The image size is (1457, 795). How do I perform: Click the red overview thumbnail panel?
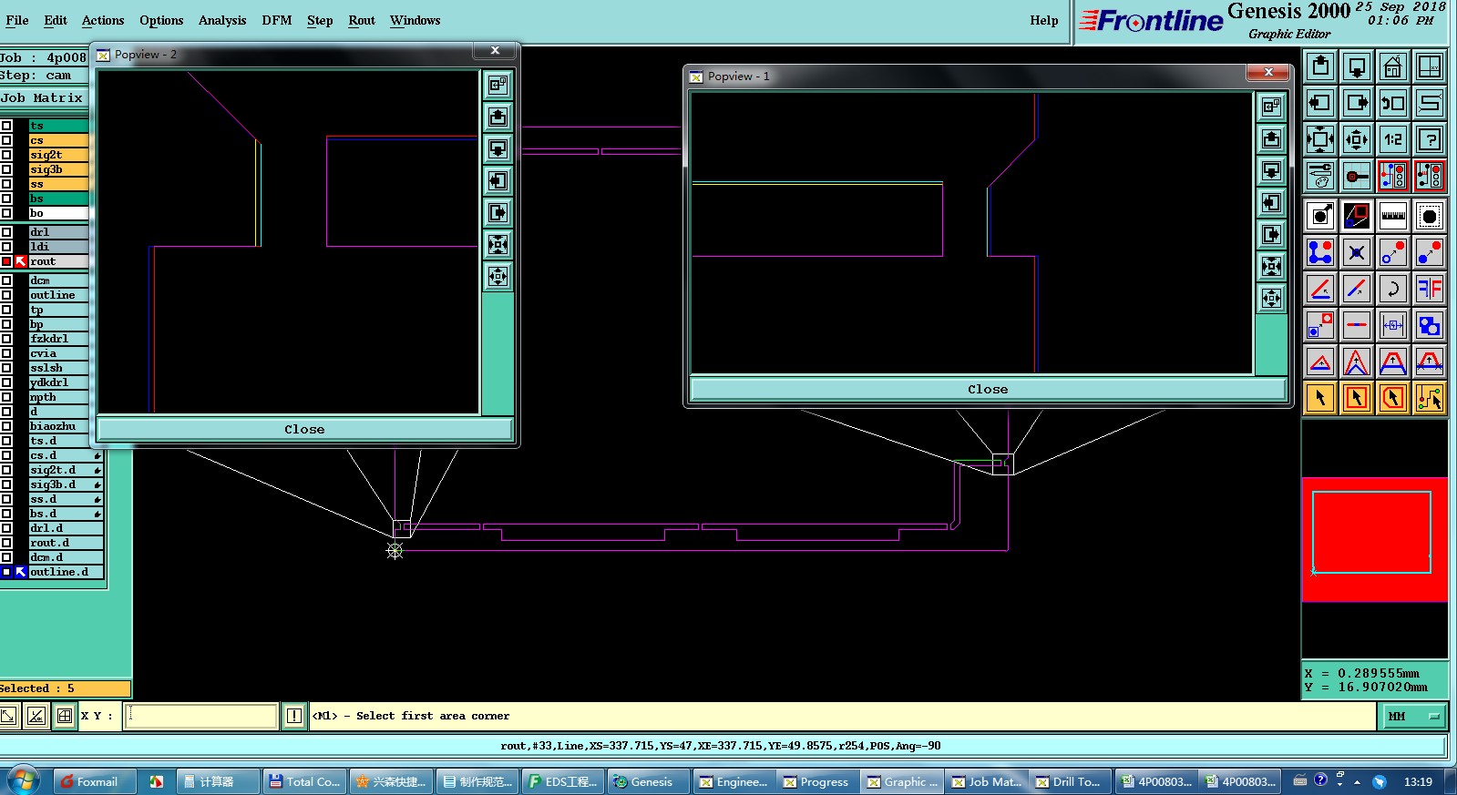click(1374, 539)
